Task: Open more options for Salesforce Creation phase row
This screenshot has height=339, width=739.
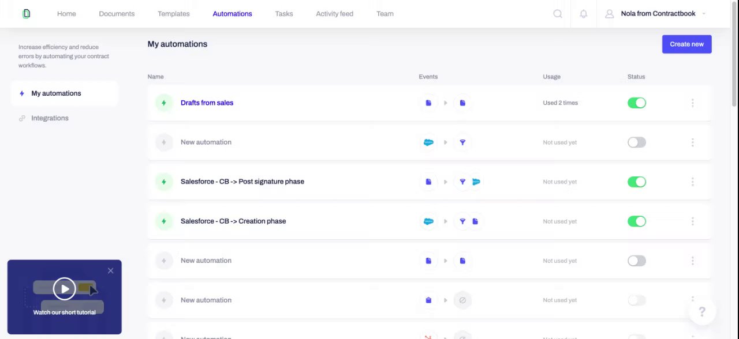Action: pos(692,221)
